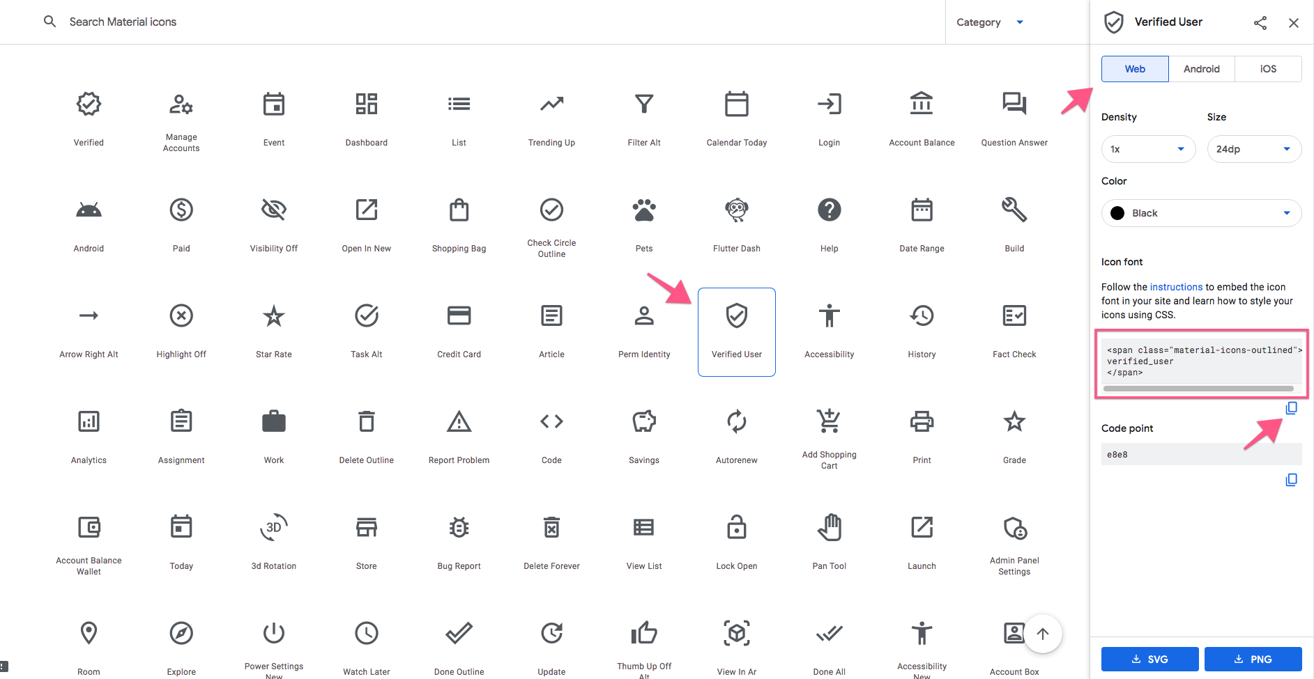Download the icon as PNG

click(x=1253, y=659)
